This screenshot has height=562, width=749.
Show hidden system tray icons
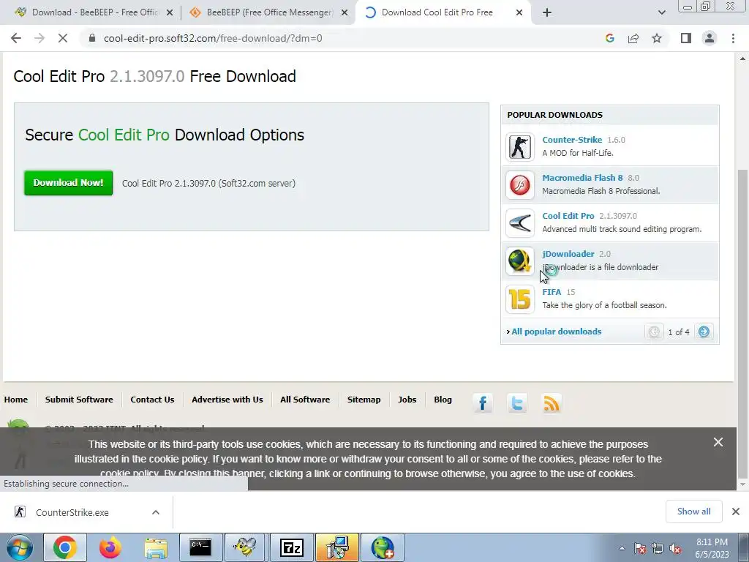(622, 548)
